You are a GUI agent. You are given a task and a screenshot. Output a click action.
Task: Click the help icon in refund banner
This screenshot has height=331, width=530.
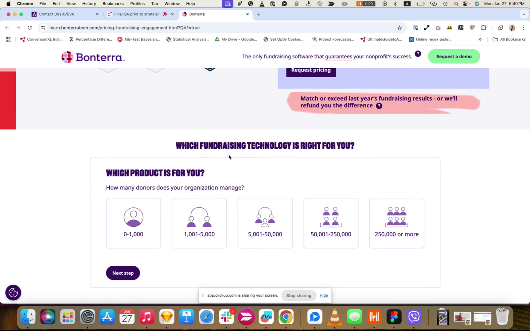pos(379,106)
